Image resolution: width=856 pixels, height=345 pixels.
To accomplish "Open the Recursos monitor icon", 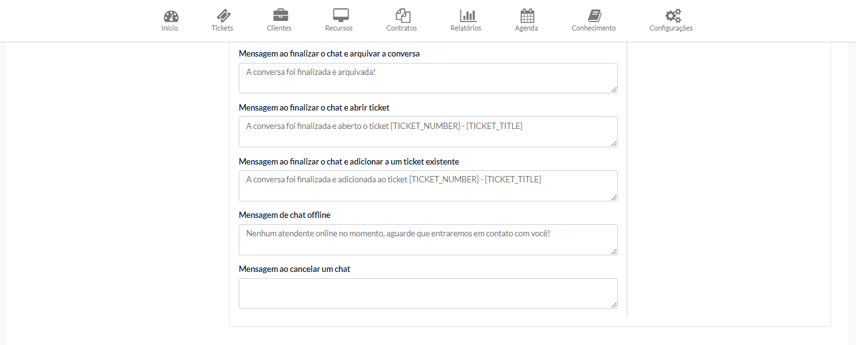I will point(341,16).
